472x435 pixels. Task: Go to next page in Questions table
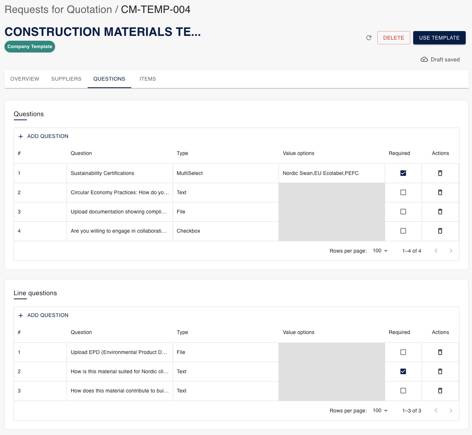(451, 251)
